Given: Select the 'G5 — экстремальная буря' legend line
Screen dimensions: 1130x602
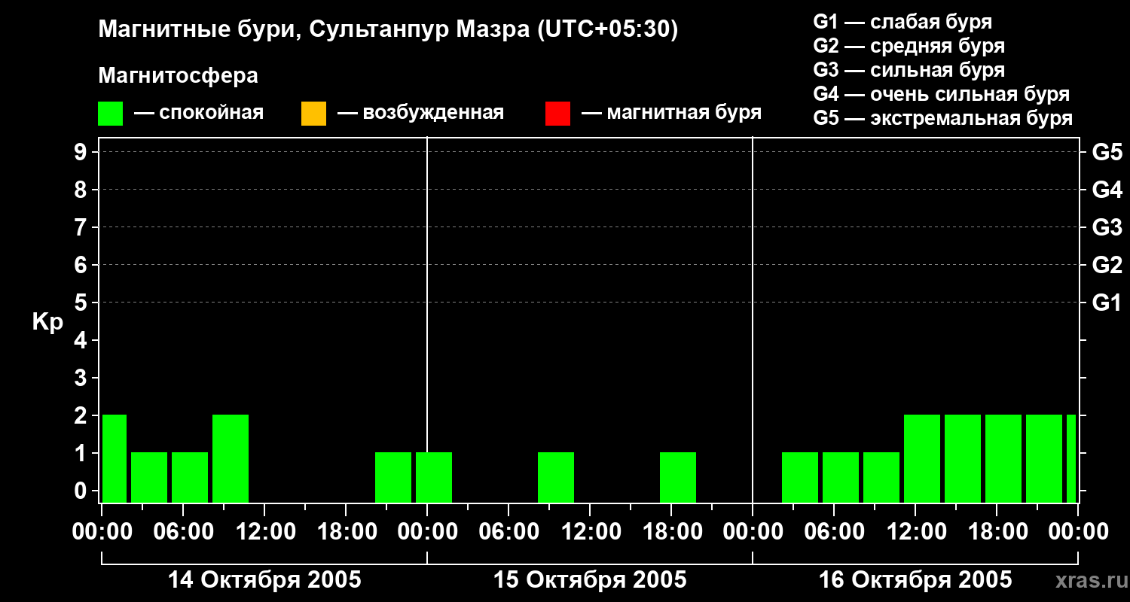Looking at the screenshot, I should (943, 118).
